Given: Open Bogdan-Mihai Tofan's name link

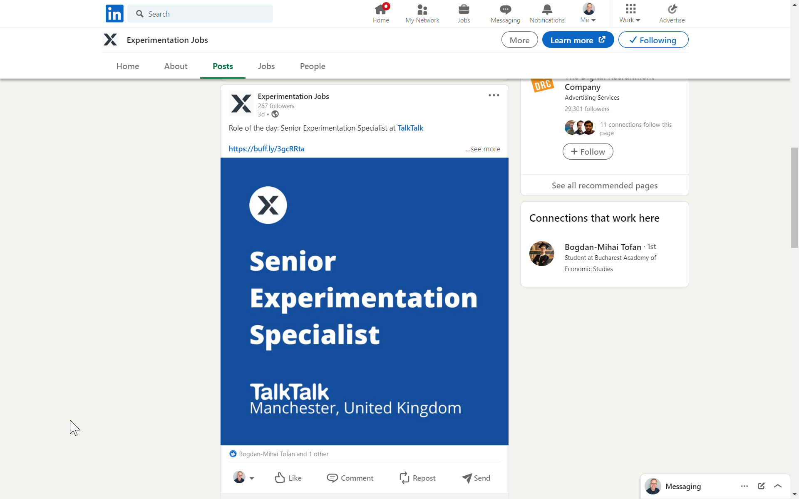Looking at the screenshot, I should 603,247.
